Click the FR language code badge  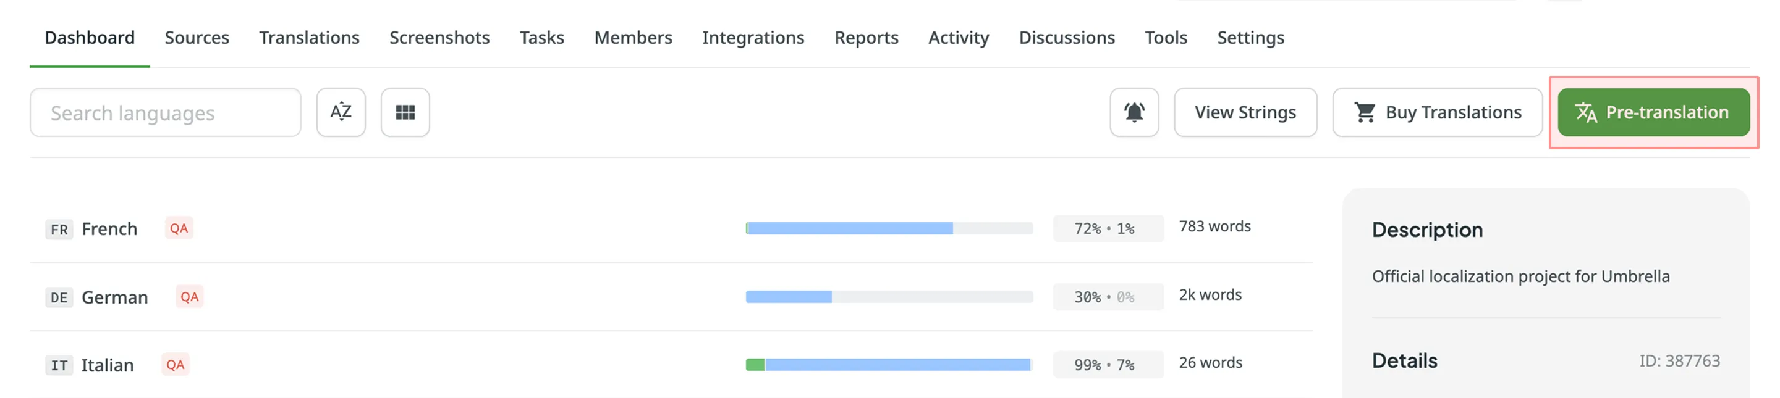pos(59,229)
